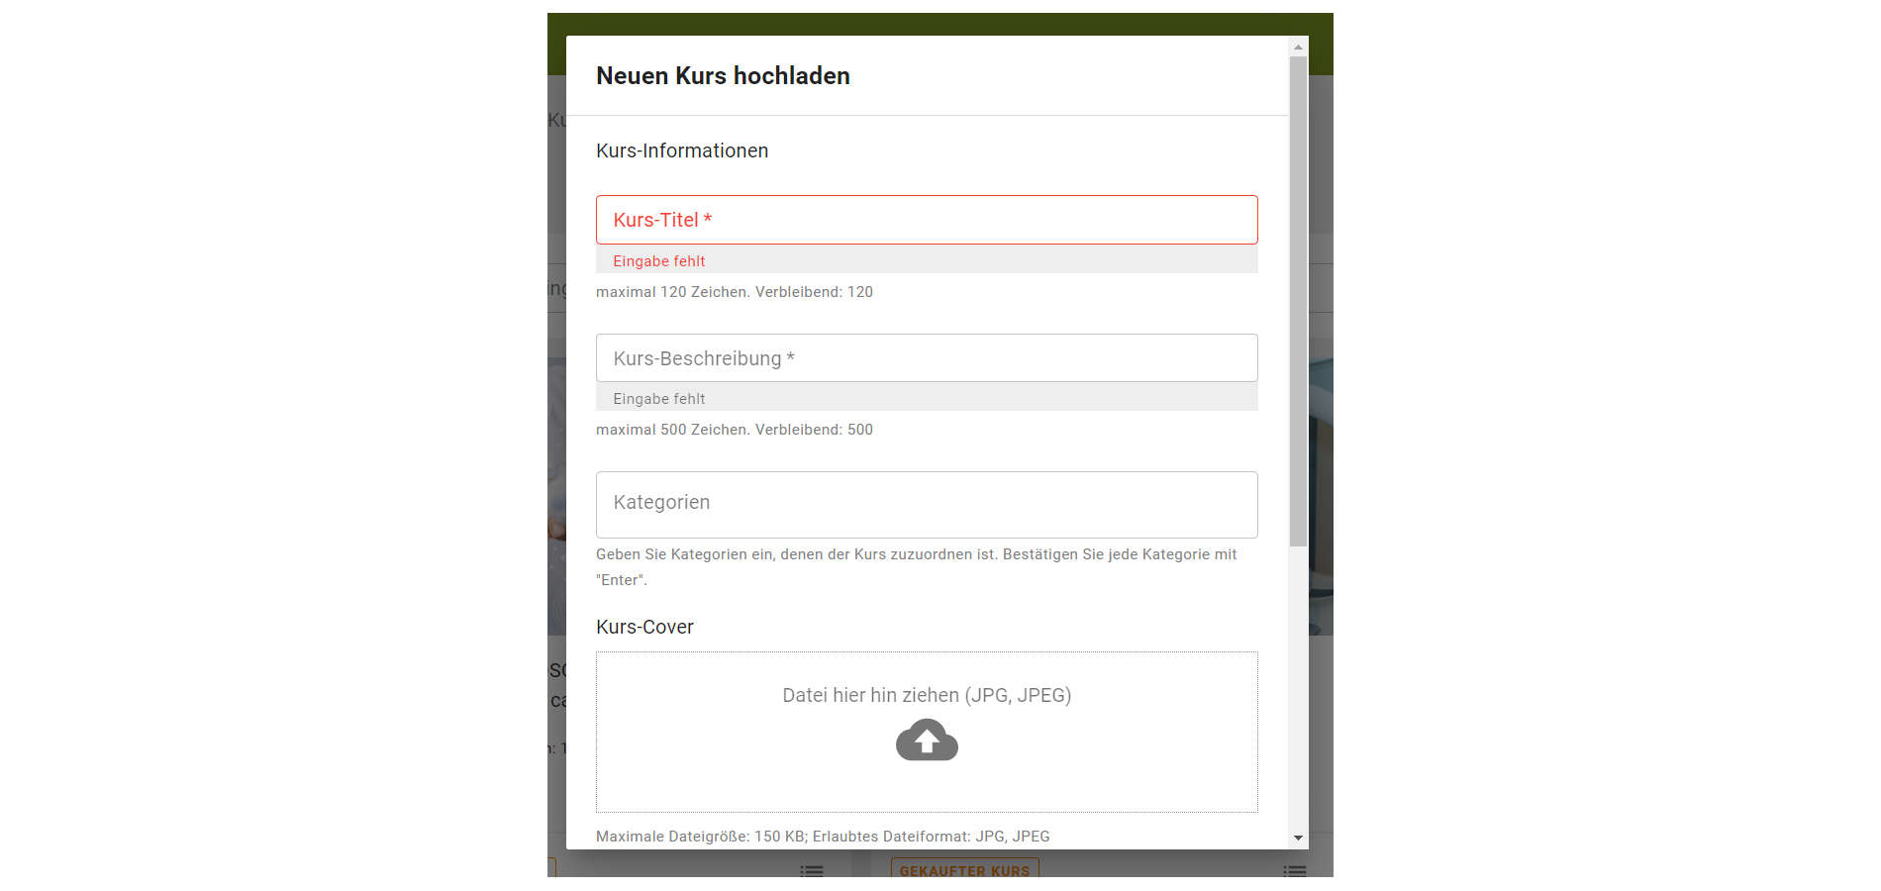
Task: Click into the Kurs-Beschreibung field
Action: pos(927,358)
